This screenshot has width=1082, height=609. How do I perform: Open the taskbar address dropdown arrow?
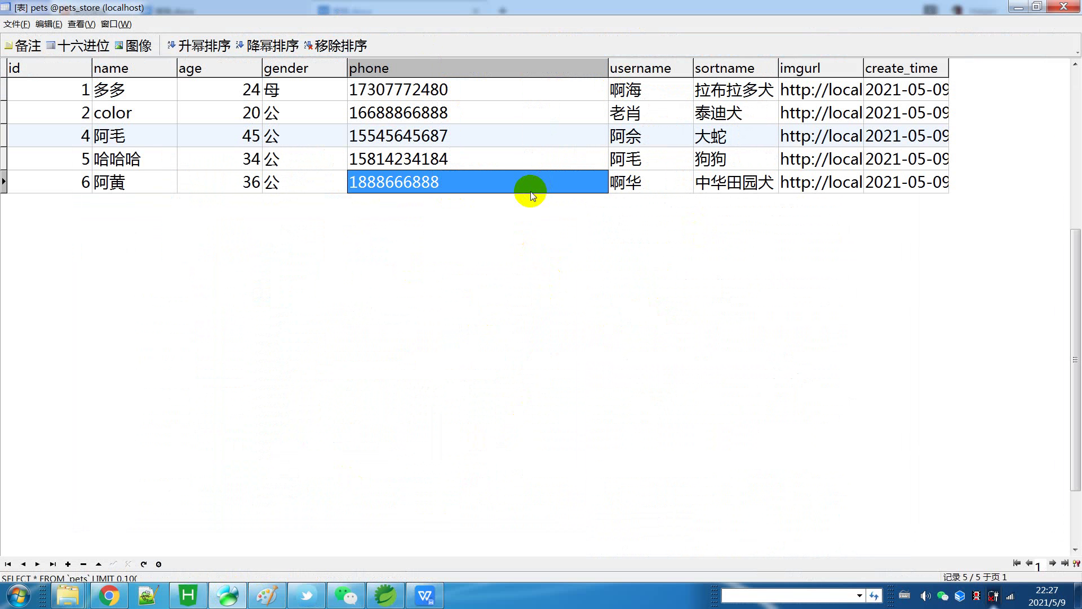[859, 595]
